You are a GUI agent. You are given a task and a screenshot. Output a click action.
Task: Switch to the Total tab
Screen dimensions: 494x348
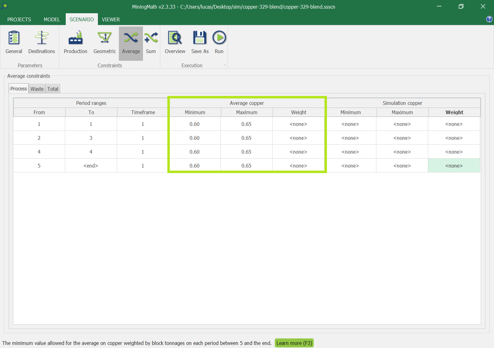pos(53,89)
